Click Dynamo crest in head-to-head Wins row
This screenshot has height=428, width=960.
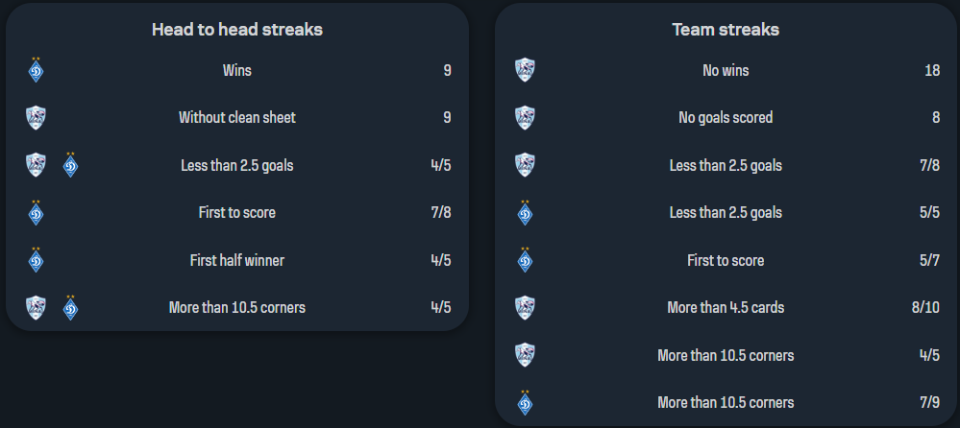(x=36, y=71)
